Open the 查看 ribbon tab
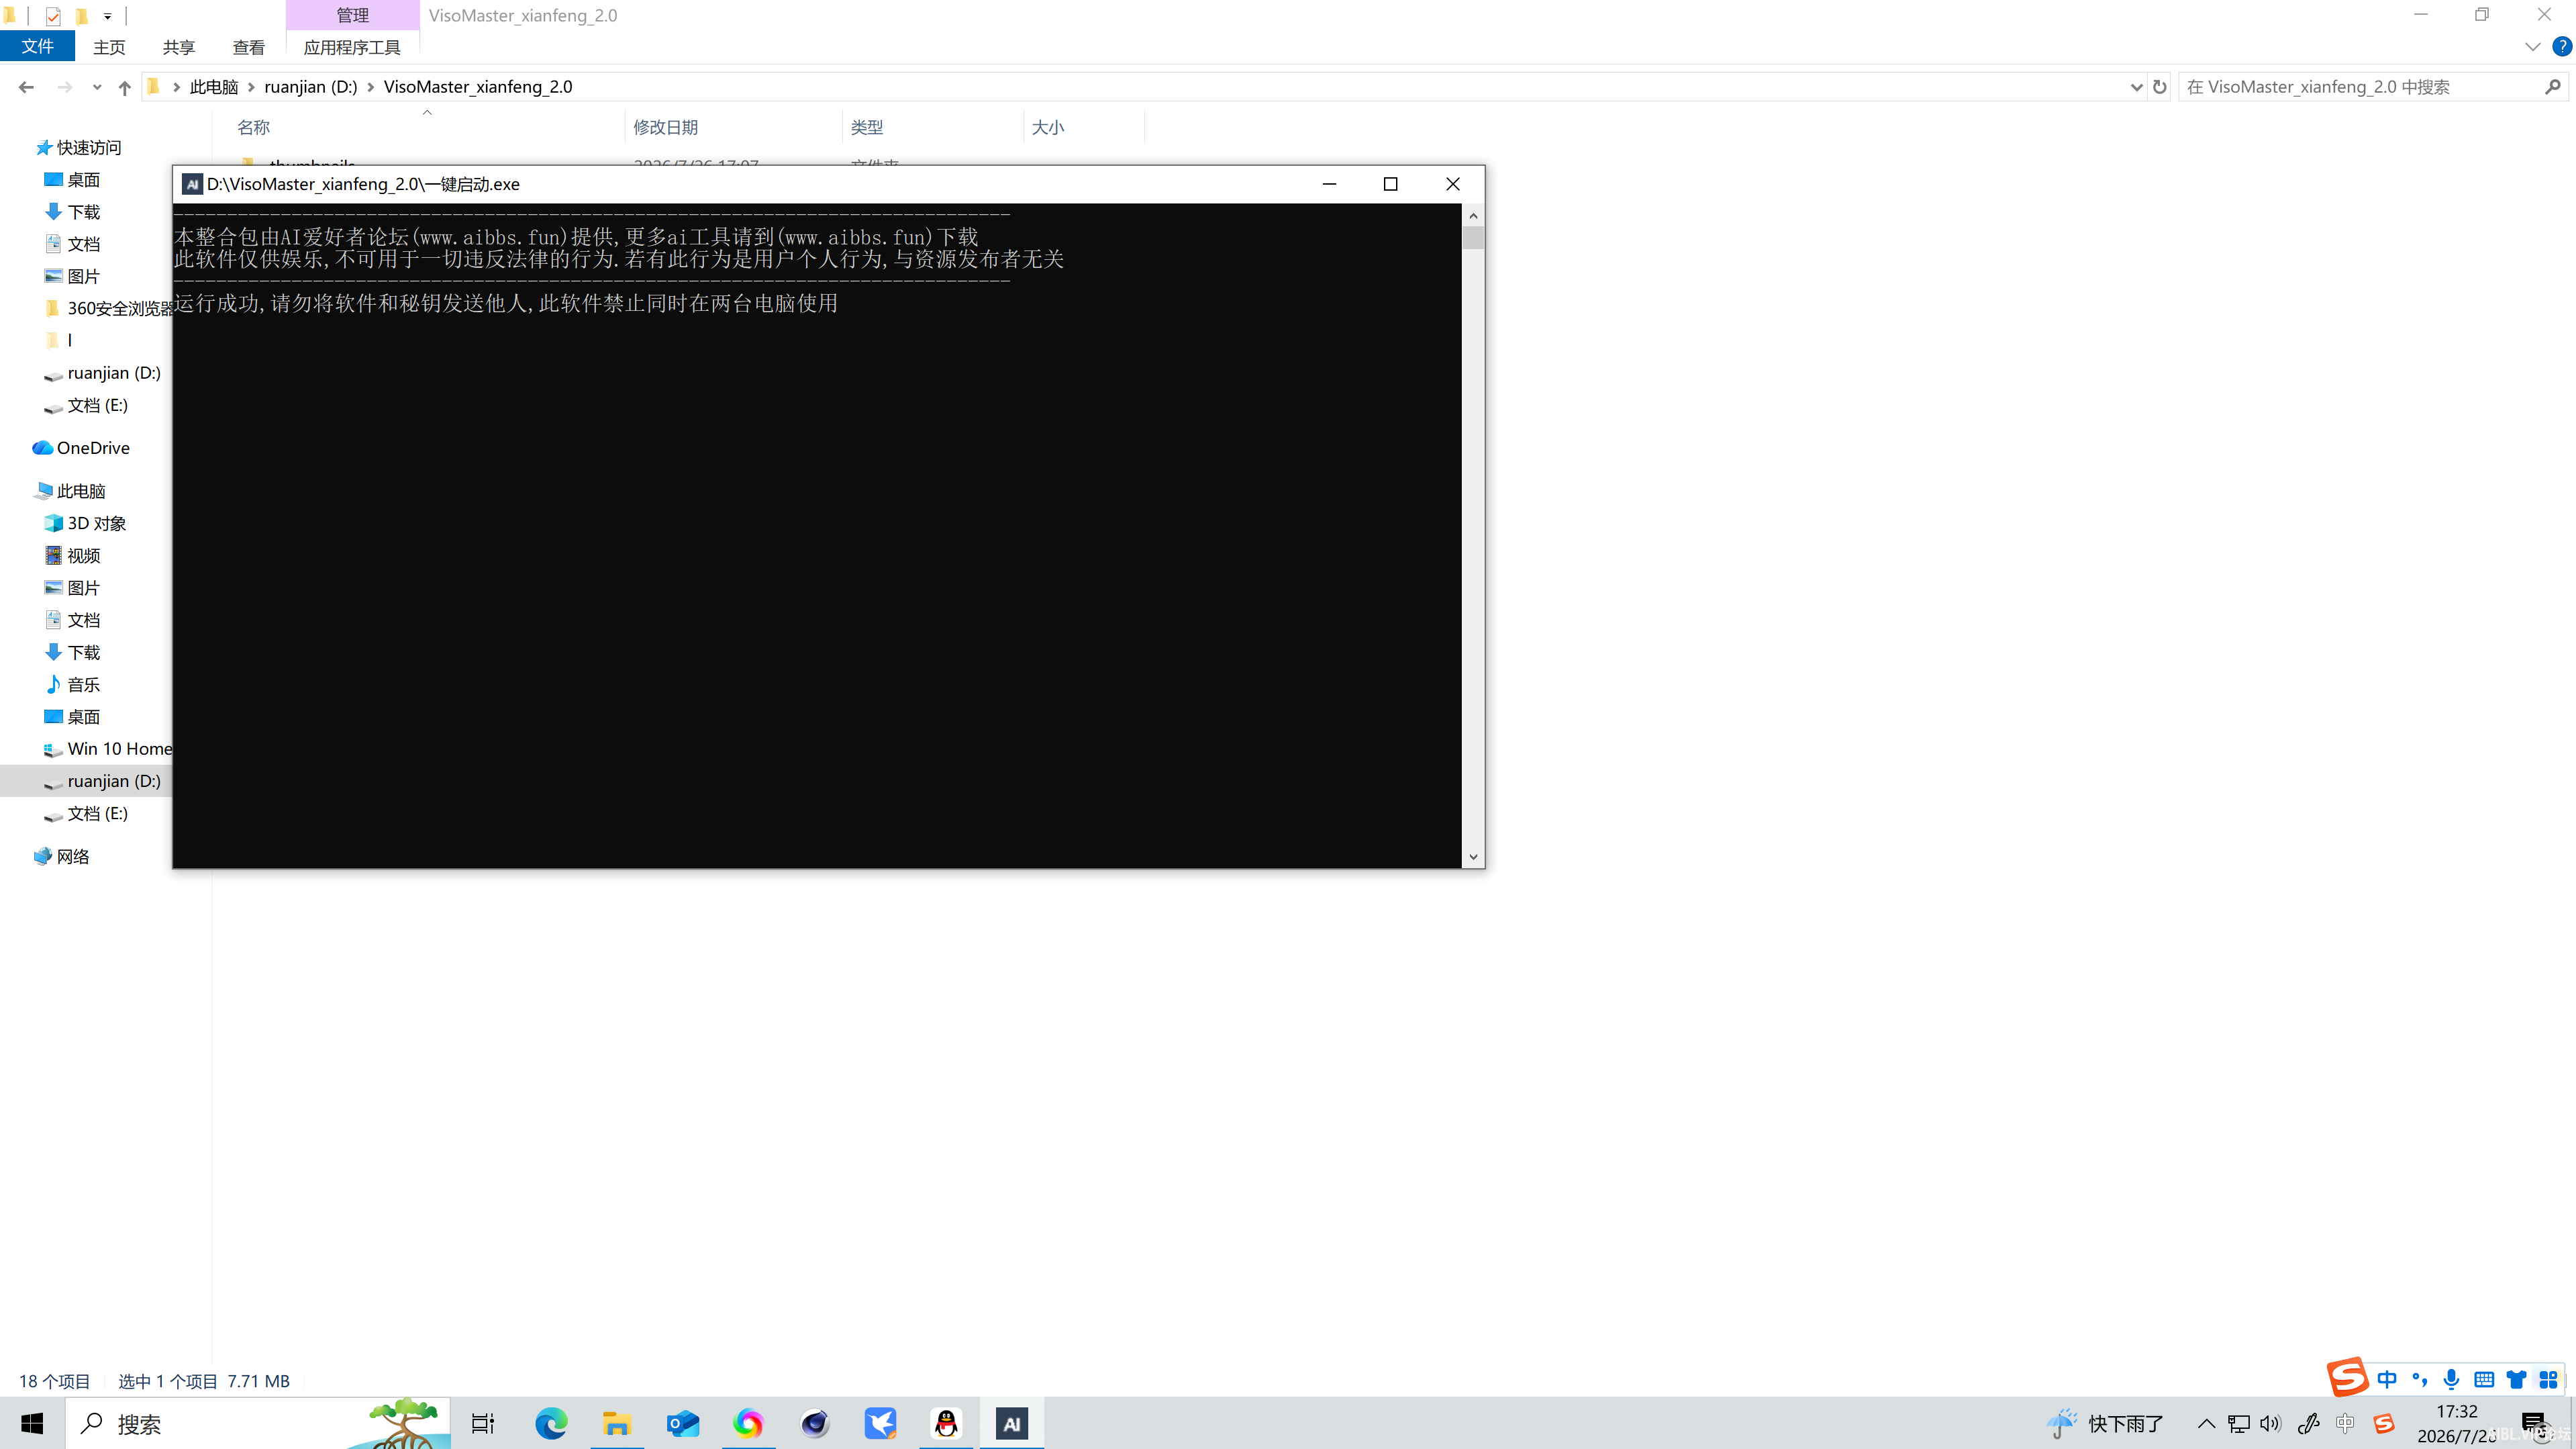The height and width of the screenshot is (1449, 2576). tap(248, 47)
